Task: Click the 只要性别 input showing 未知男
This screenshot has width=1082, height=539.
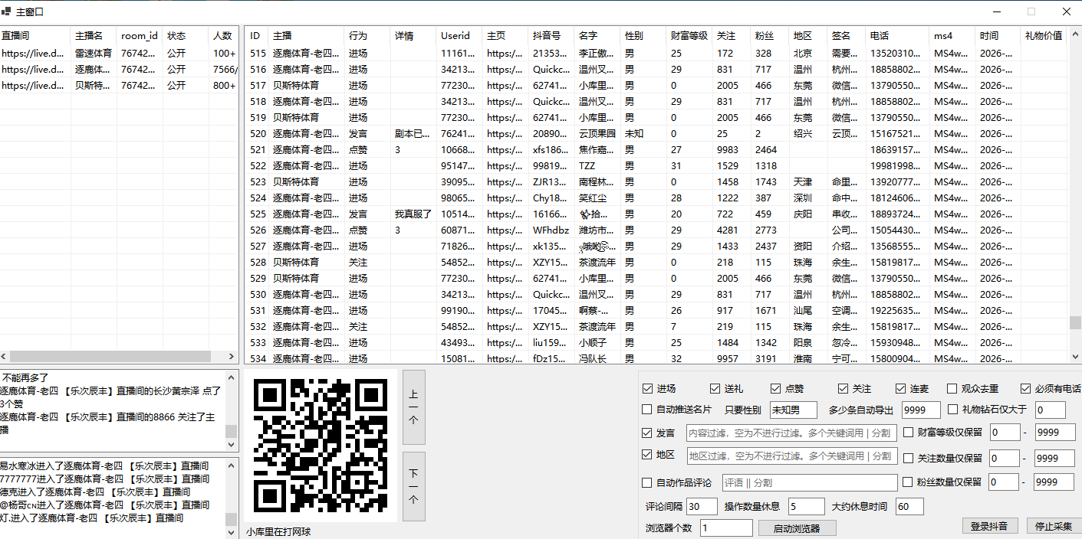Action: (x=794, y=410)
